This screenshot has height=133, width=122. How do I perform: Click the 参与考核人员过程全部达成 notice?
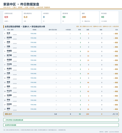[61, 120]
